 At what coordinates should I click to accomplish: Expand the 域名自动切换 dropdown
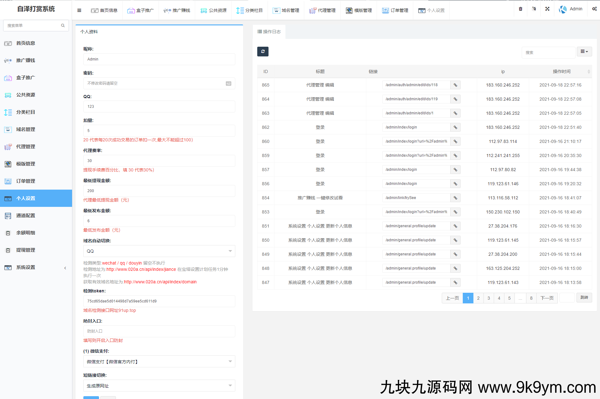pos(159,251)
